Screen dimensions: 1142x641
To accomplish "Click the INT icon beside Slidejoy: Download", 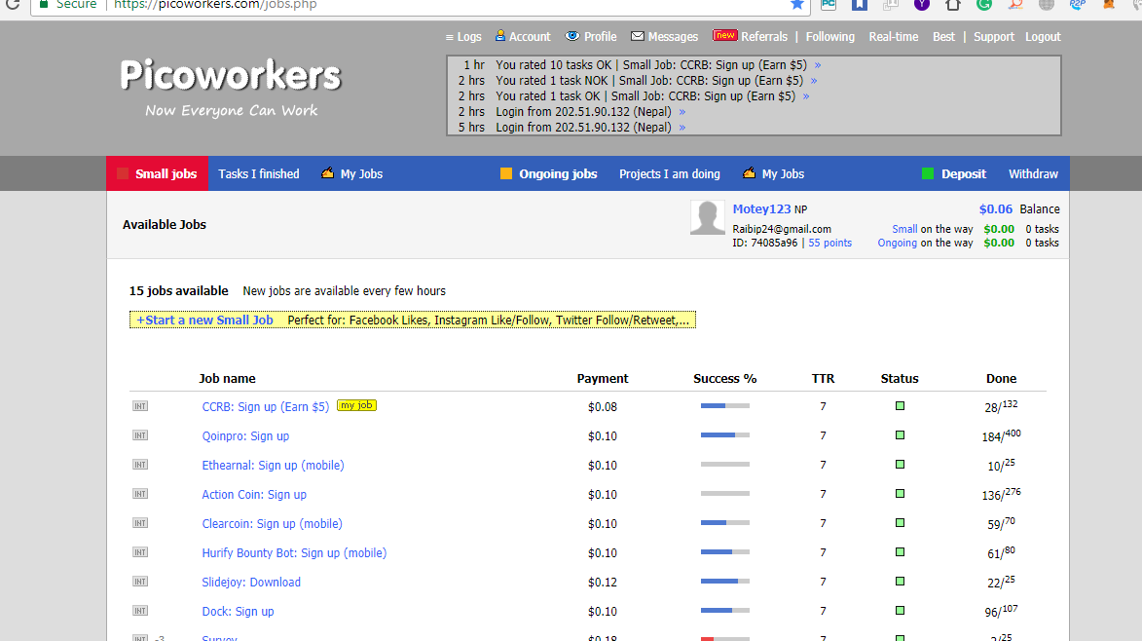I will 140,582.
